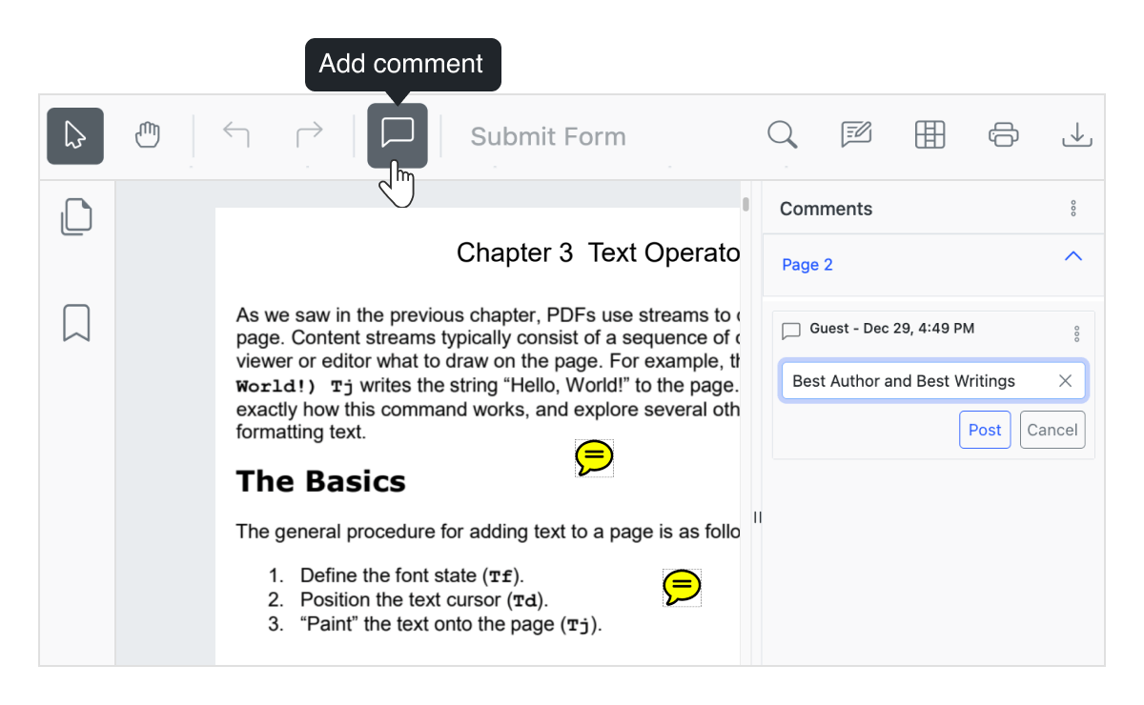1144x705 pixels.
Task: Click the undo arrow
Action: pos(235,135)
